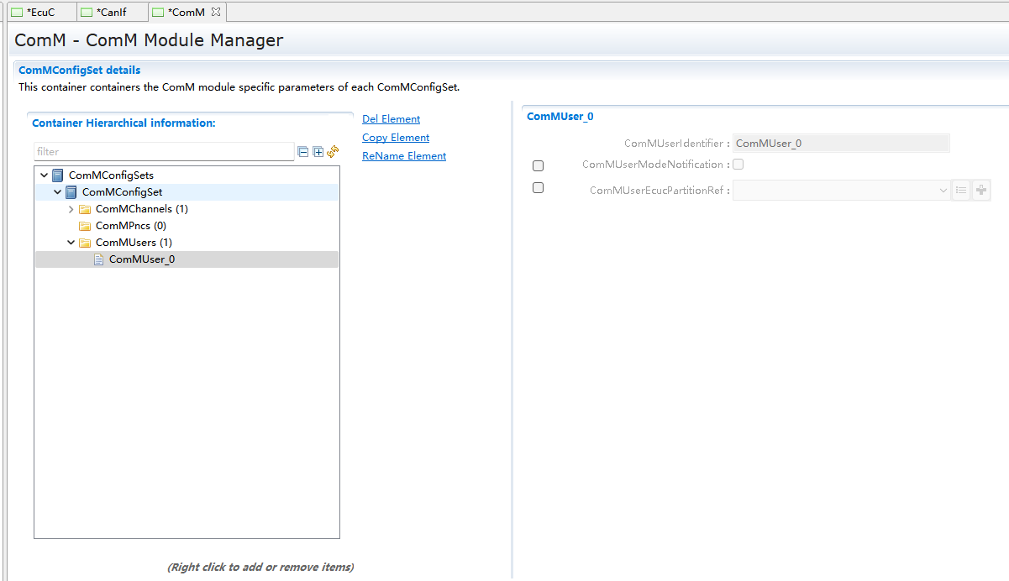Tick the ComMUserModeNotification value checkbox
1009x581 pixels.
click(738, 165)
